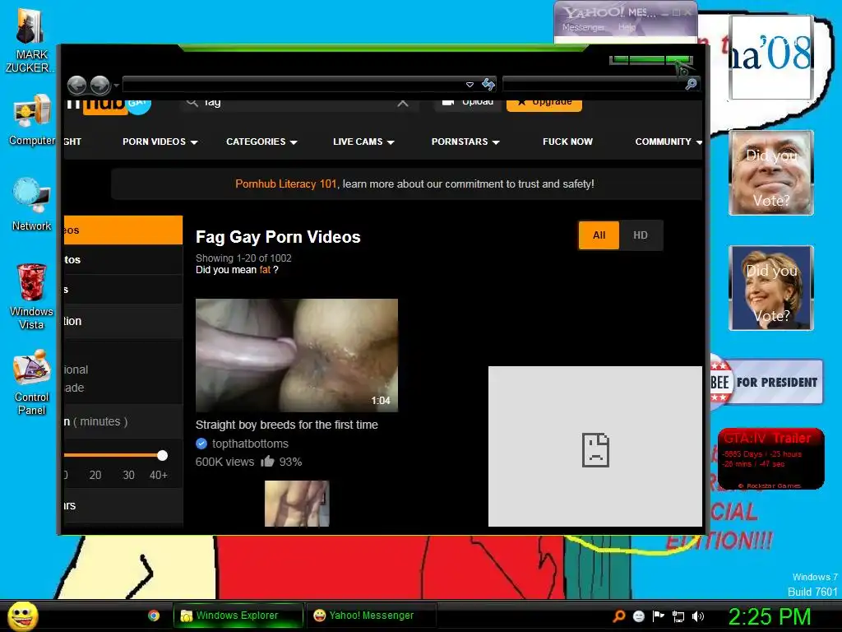The image size is (842, 632).
Task: Go back with the browser back arrow
Action: (76, 85)
